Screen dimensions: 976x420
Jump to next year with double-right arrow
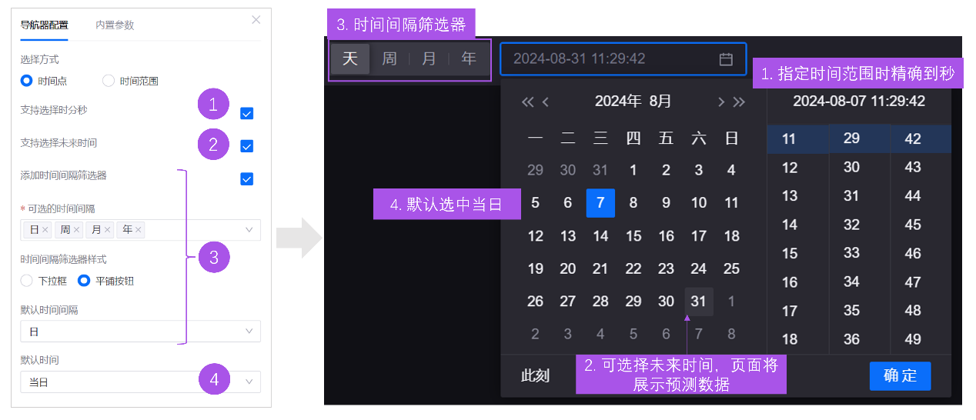(739, 102)
